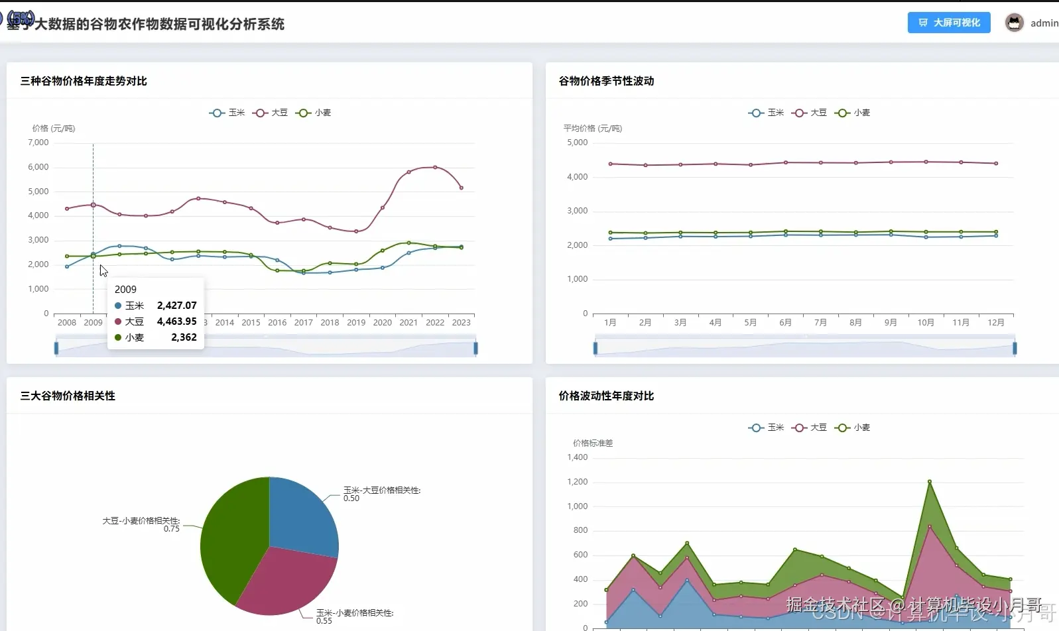This screenshot has width=1059, height=631.
Task: Click 三大谷物价格相关性 card title
Action: tap(68, 396)
